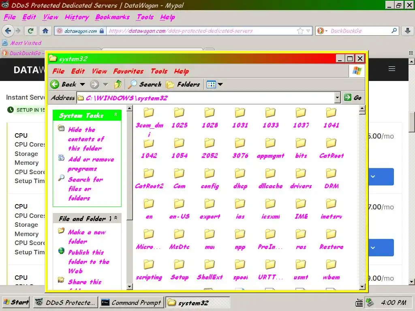Image resolution: width=415 pixels, height=311 pixels.
Task: Select the wbem folder
Action: pyautogui.click(x=332, y=270)
